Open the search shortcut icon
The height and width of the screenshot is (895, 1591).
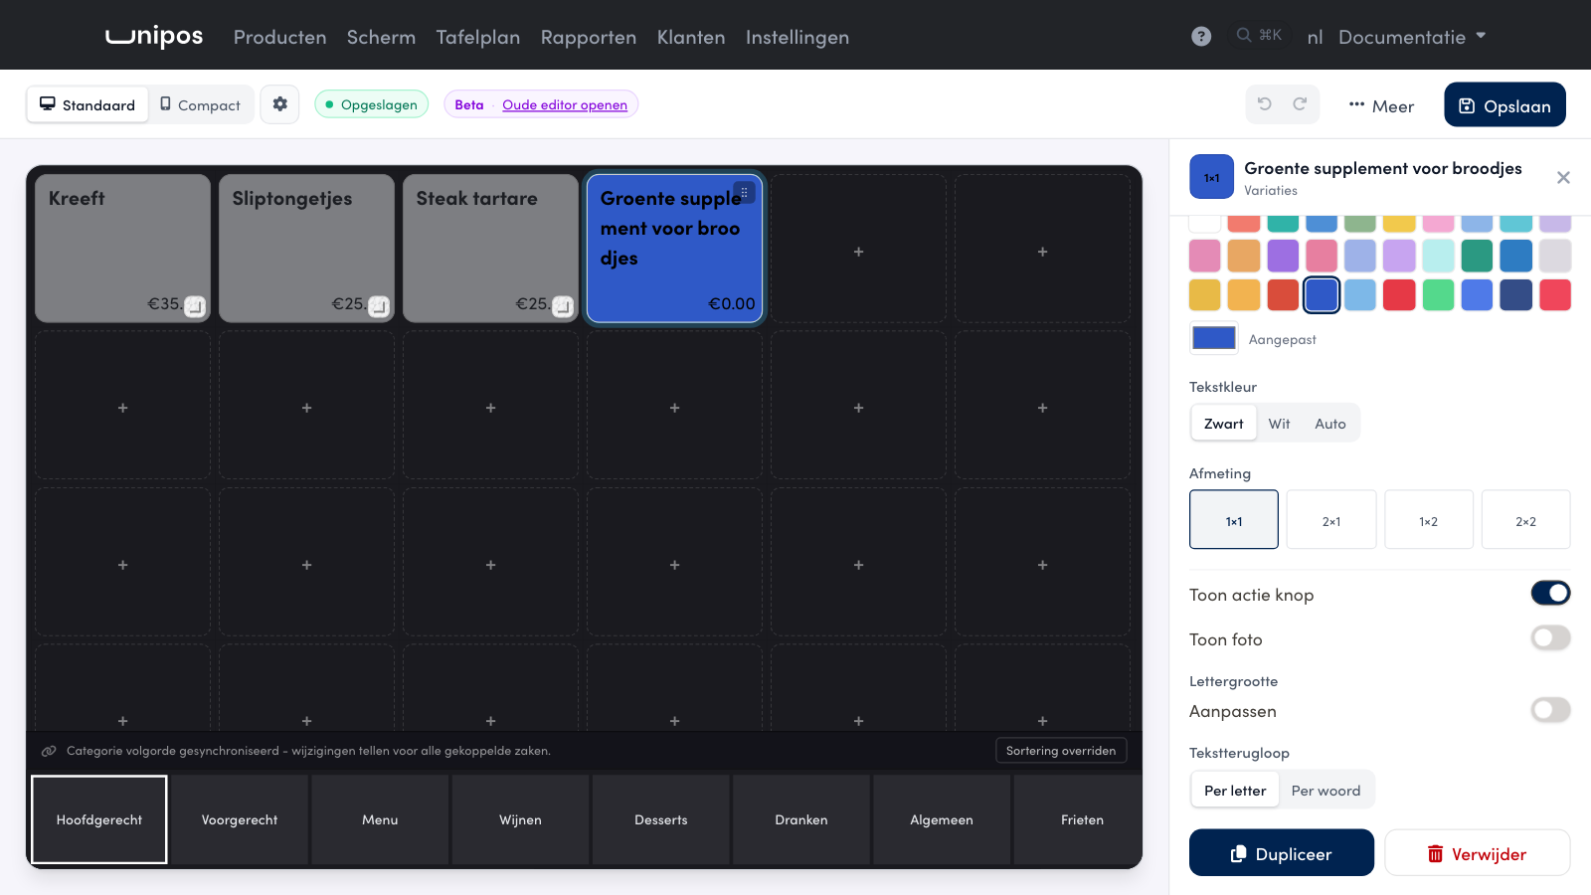click(1258, 36)
